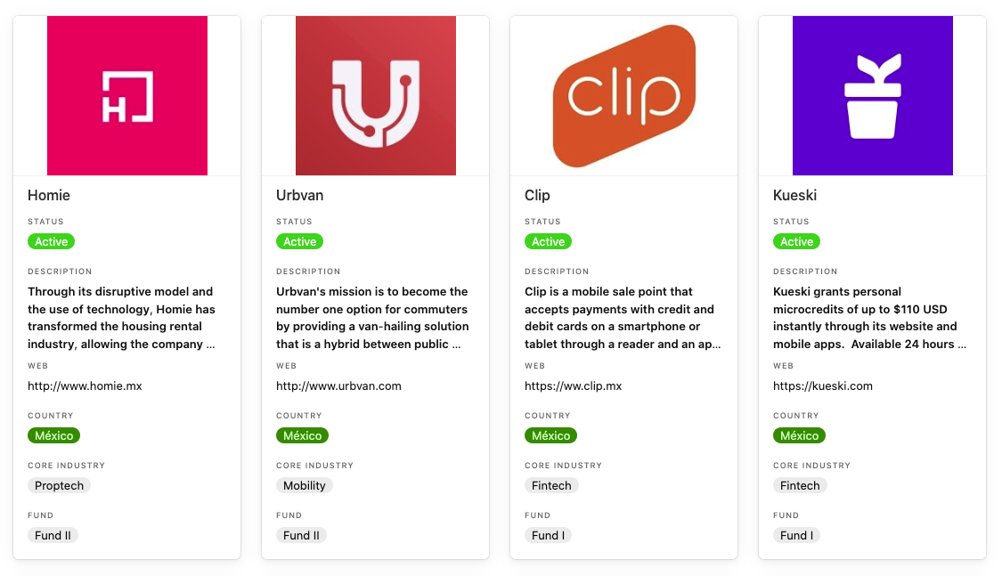The height and width of the screenshot is (576, 1002).
Task: Select the Kueski company title
Action: point(795,195)
